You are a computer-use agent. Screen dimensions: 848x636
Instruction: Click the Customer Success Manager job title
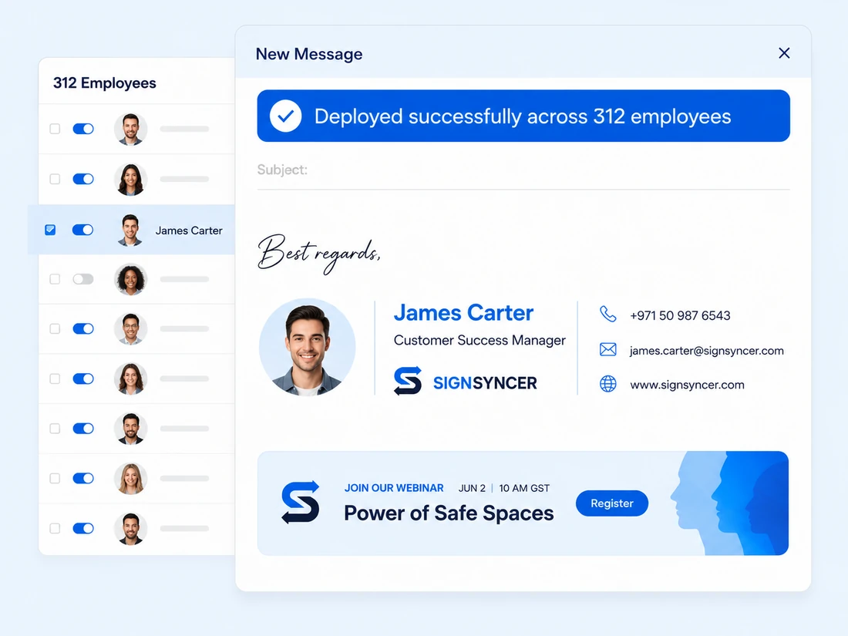pyautogui.click(x=480, y=340)
